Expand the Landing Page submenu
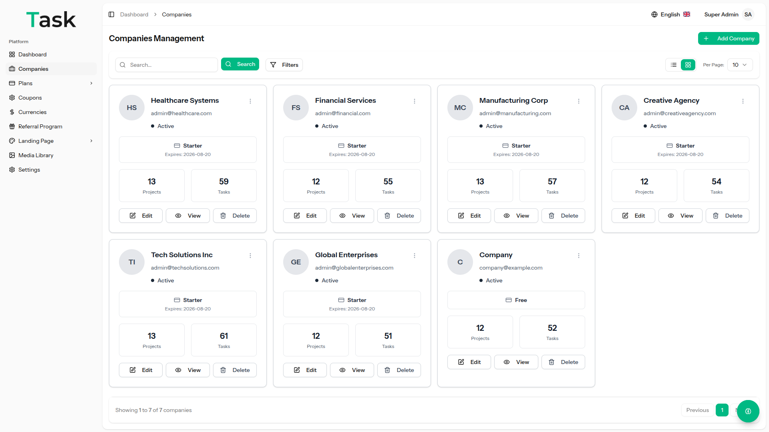Screen dimensions: 769x432 tap(91, 141)
